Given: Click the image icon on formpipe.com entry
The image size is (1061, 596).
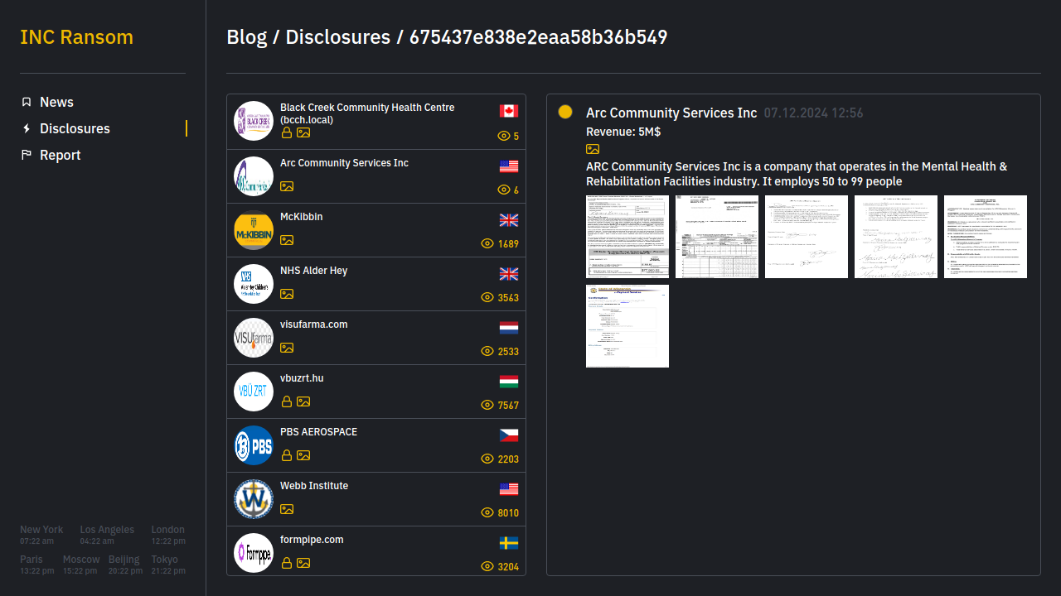Looking at the screenshot, I should (303, 563).
